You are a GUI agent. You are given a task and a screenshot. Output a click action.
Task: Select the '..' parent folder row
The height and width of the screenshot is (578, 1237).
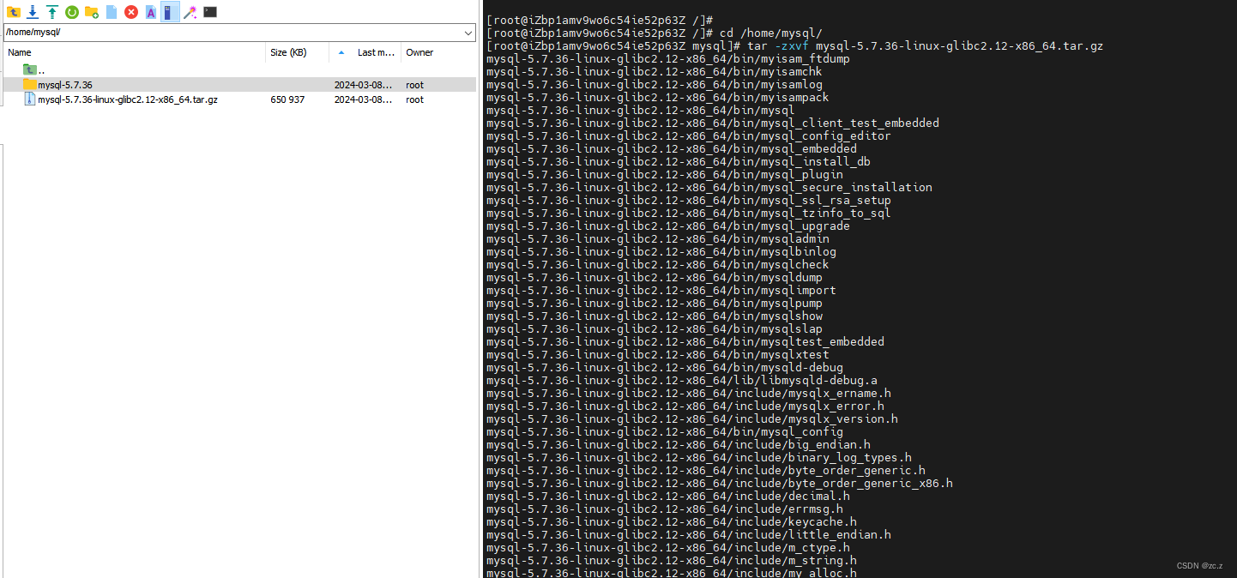tap(239, 69)
